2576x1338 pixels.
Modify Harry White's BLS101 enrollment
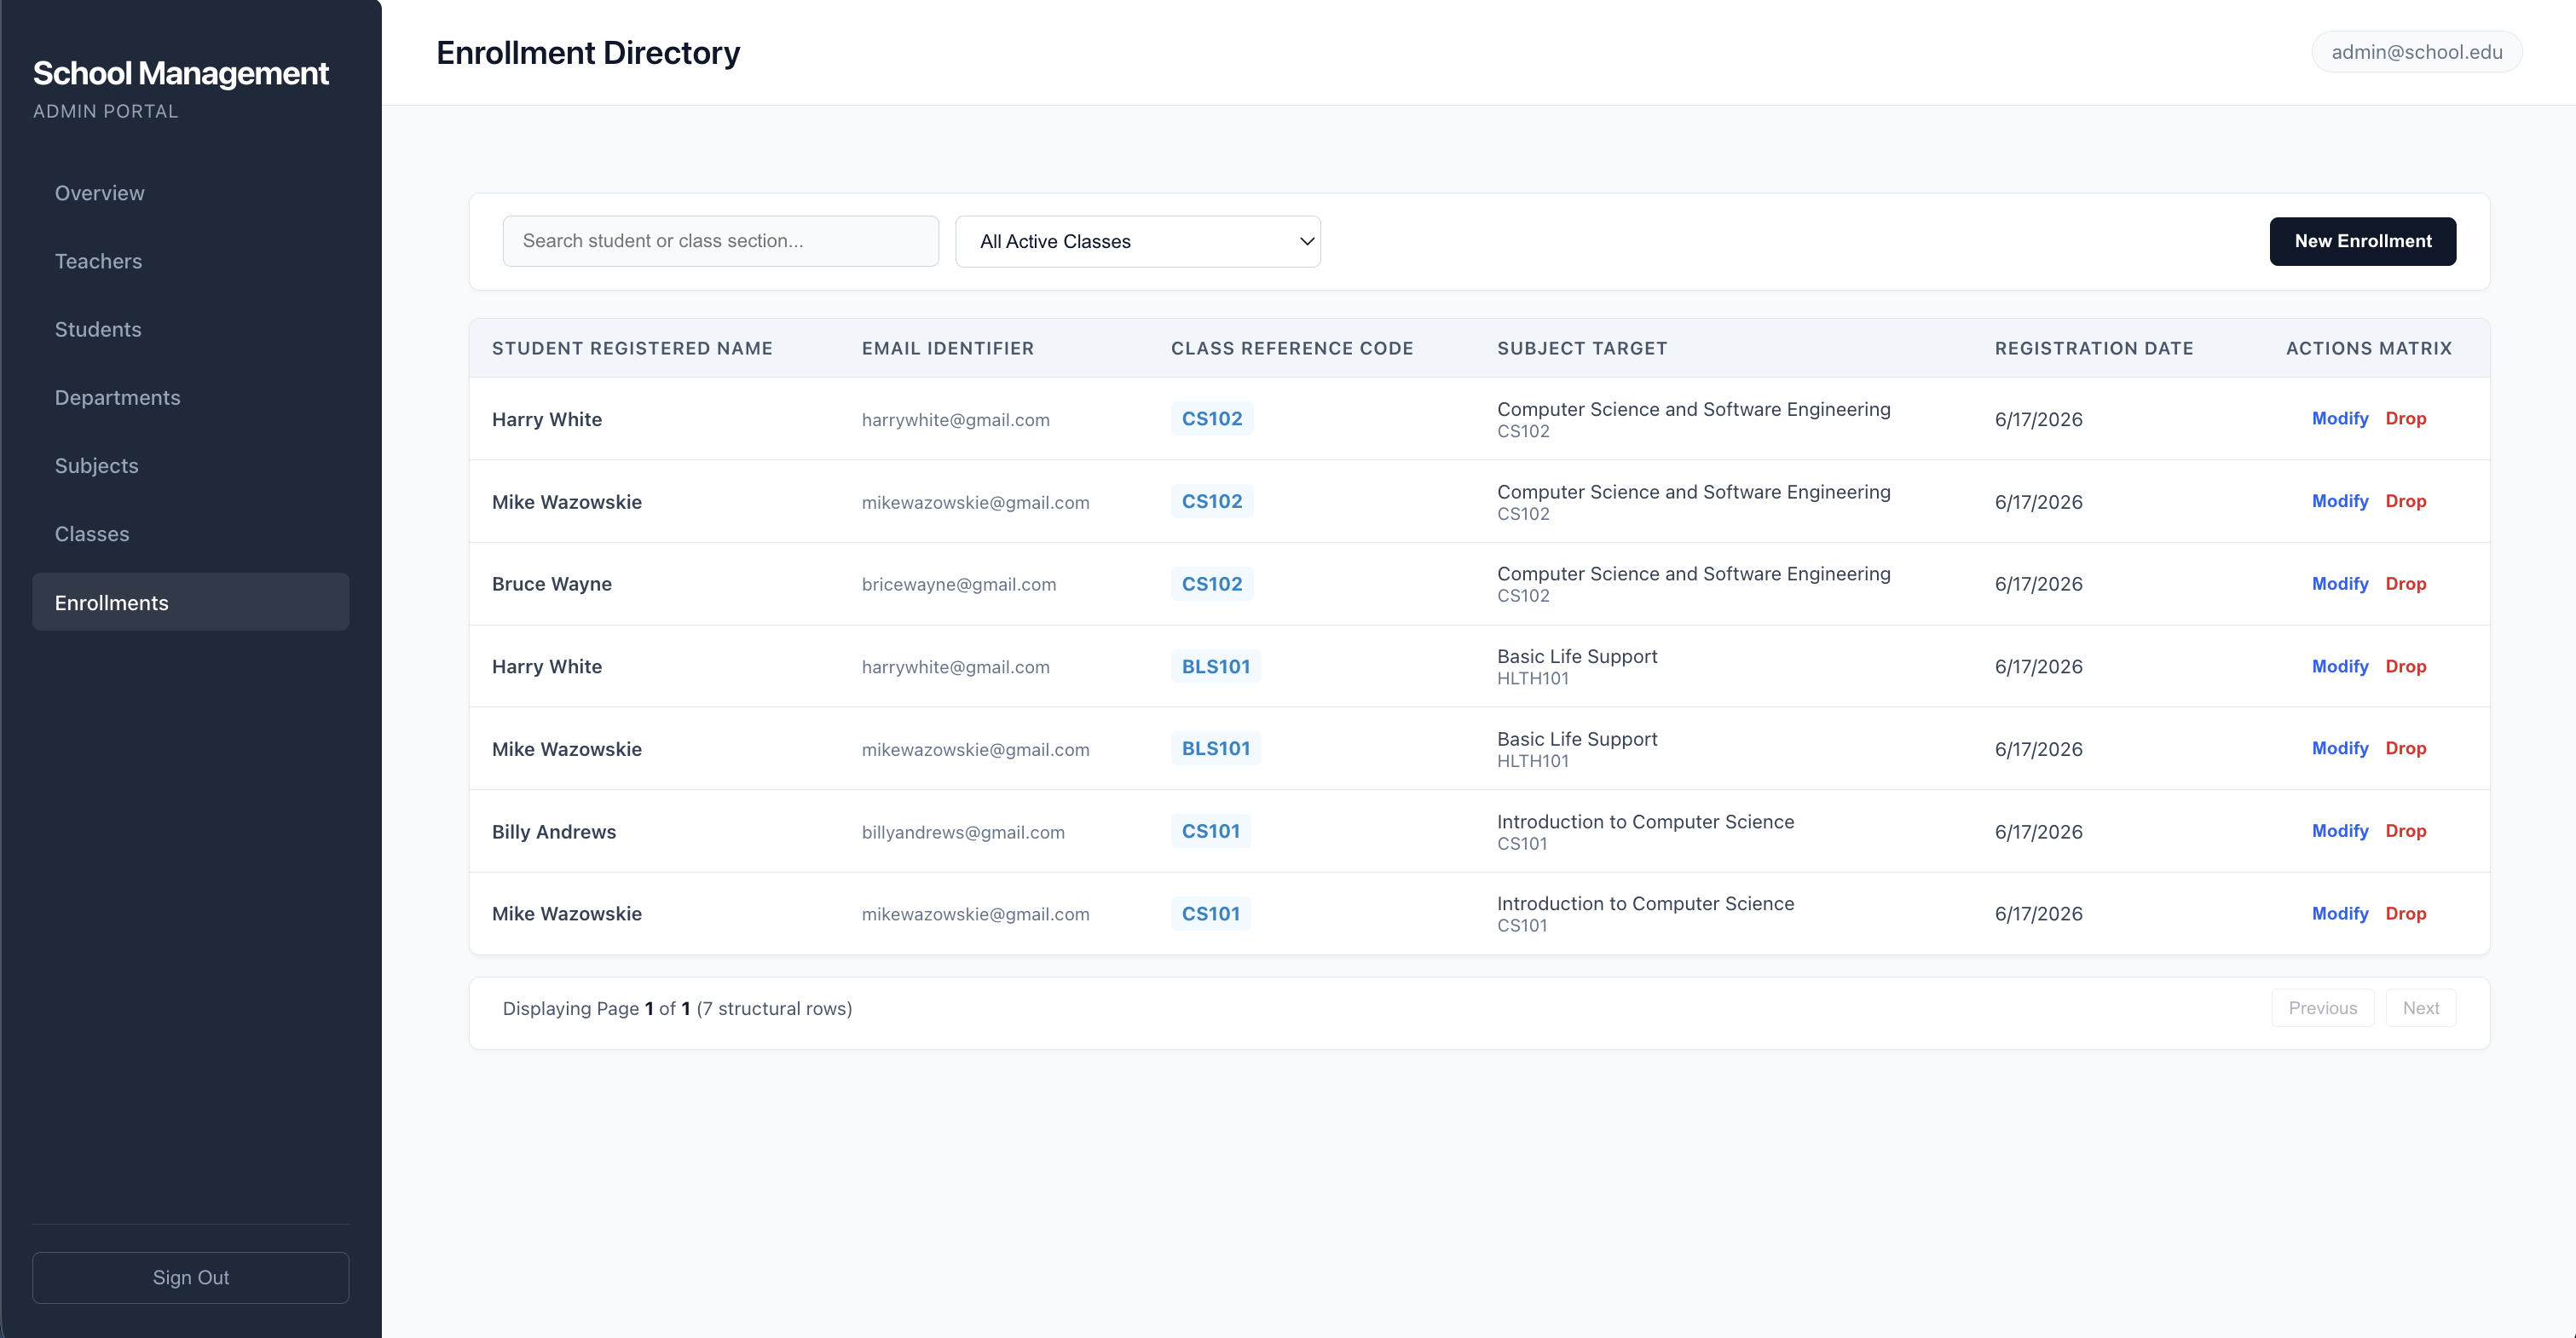[x=2340, y=666]
